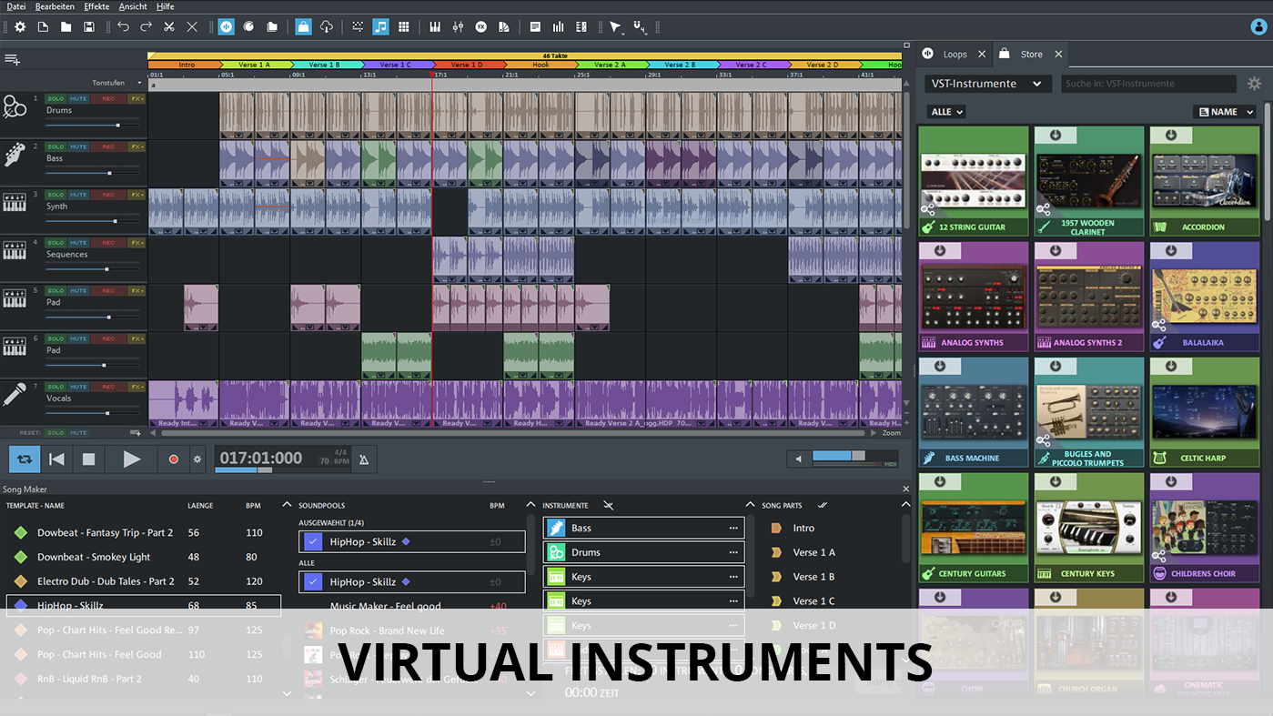This screenshot has width=1273, height=716.
Task: Open the on-screen piano keyboard
Action: [x=435, y=27]
